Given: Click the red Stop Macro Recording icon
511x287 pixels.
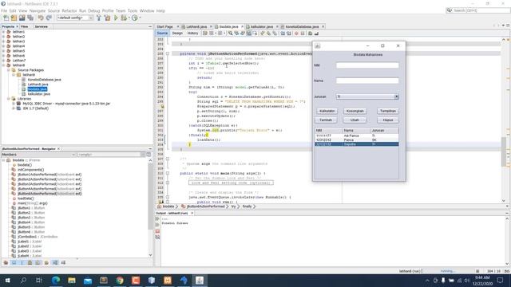Looking at the screenshot, I should (x=296, y=33).
